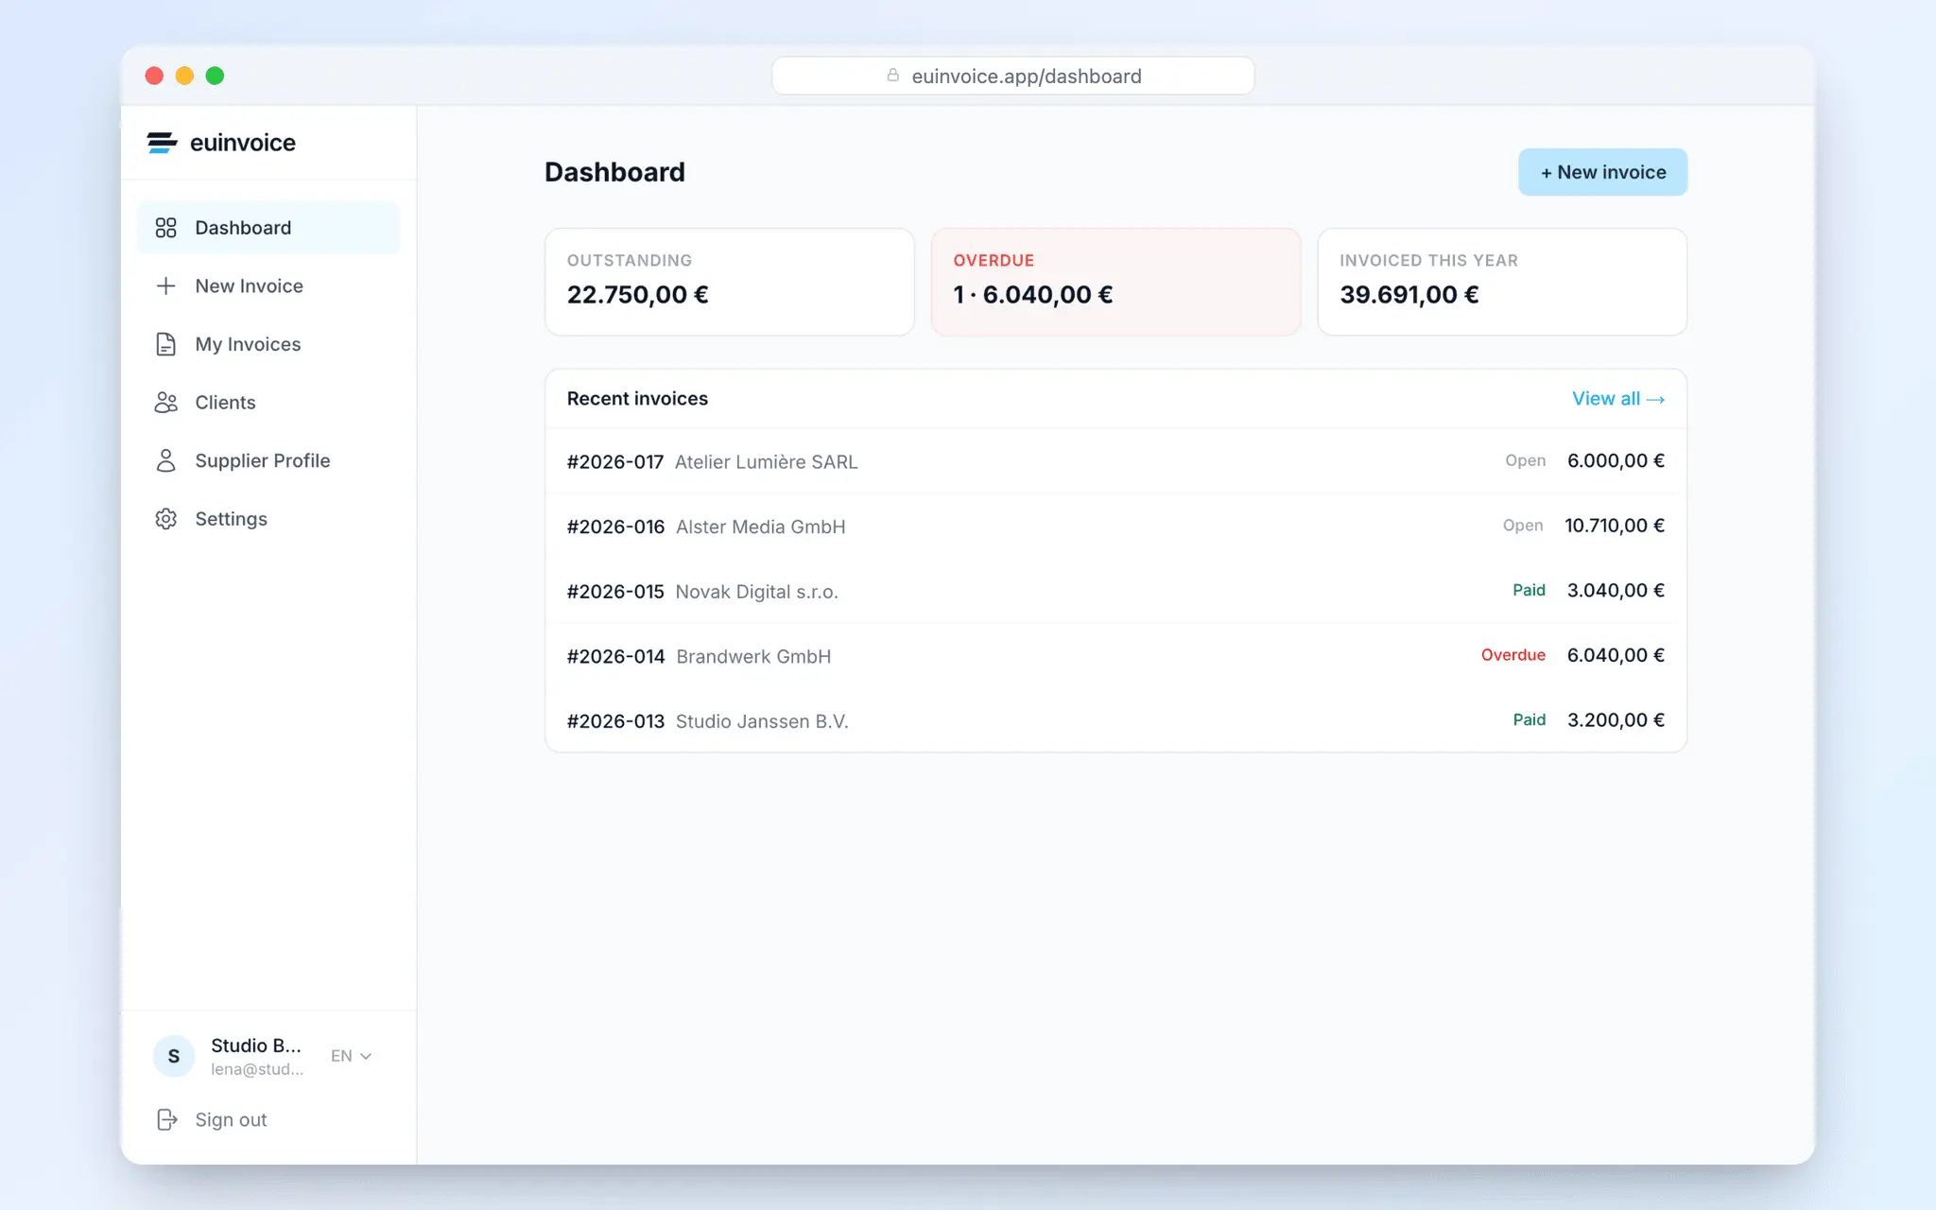
Task: Click client name Studio Janssen B.V.
Action: click(x=762, y=721)
